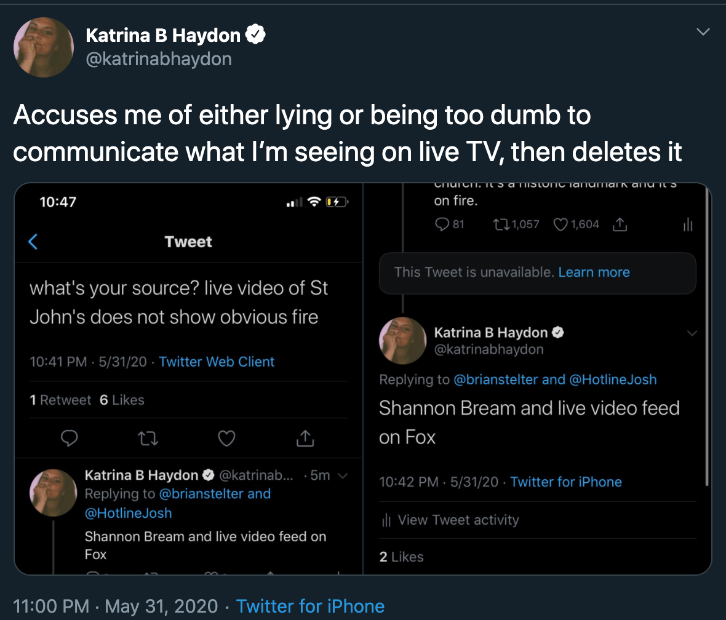
Task: Click the verified badge in the left reply
Action: (x=209, y=475)
